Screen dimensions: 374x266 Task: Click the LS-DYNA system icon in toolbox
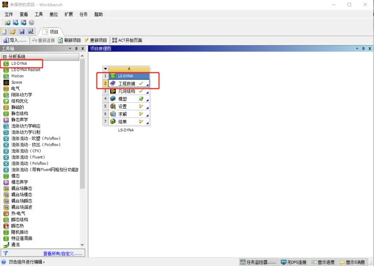point(6,63)
